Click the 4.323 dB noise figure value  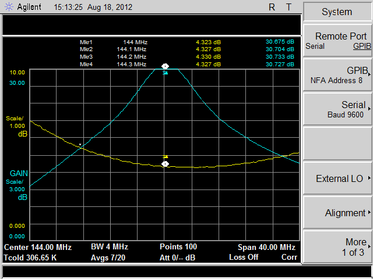pos(209,42)
